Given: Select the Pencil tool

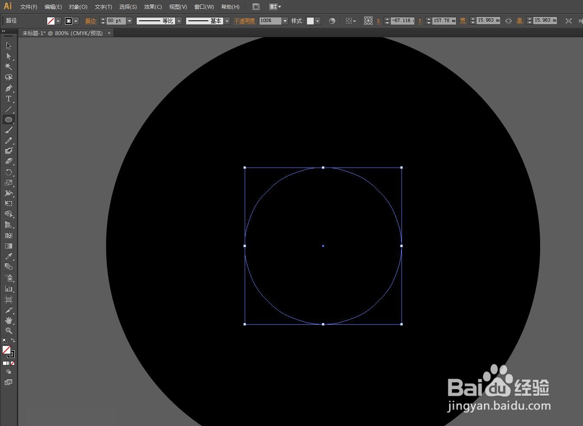Looking at the screenshot, I should click(x=9, y=141).
